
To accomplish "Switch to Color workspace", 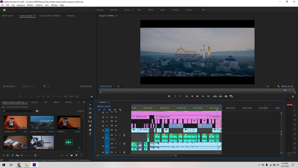I will point(139,10).
